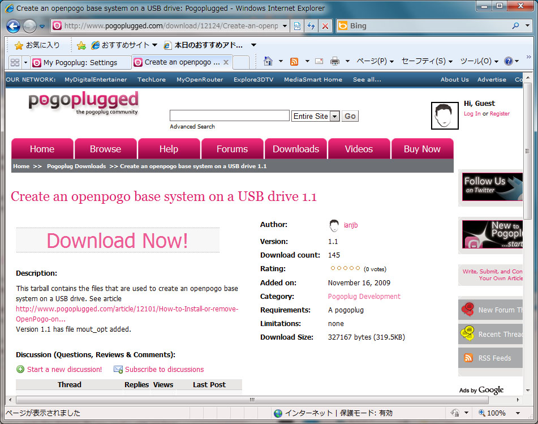
Task: Click the site search text field
Action: [x=230, y=115]
